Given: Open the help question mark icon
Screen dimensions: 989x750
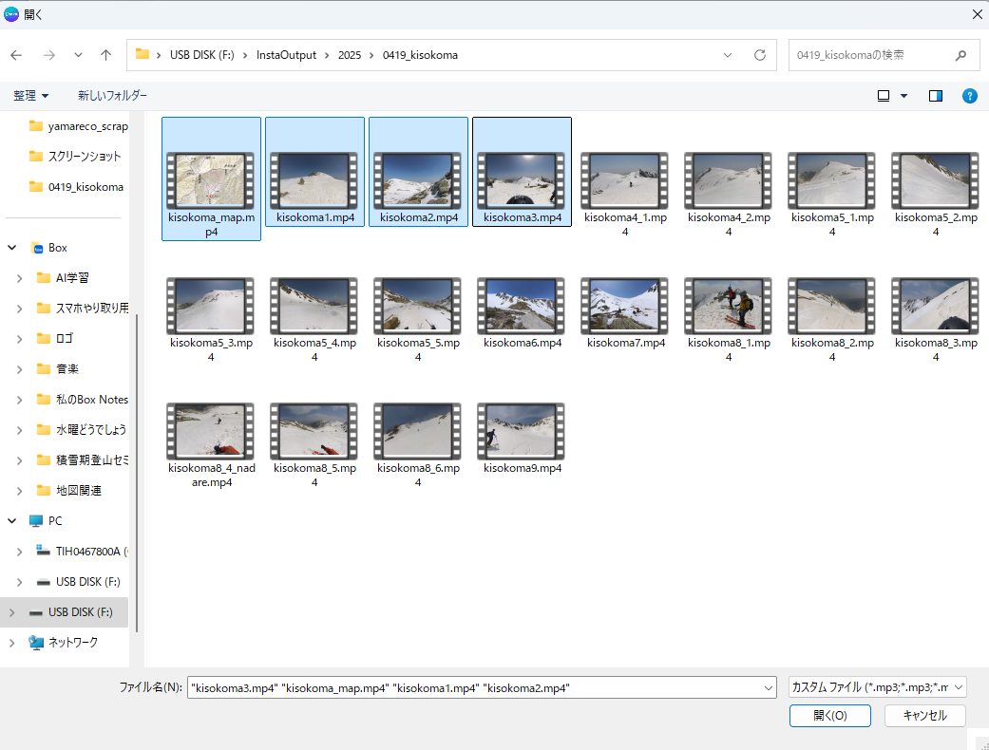Looking at the screenshot, I should [x=969, y=96].
